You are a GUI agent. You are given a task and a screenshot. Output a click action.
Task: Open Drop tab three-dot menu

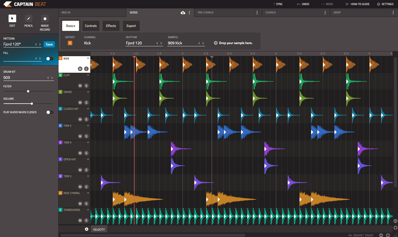[393, 13]
